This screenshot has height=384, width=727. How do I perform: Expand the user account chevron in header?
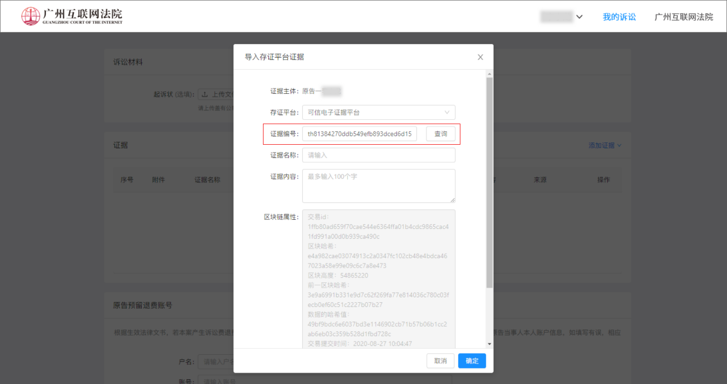click(579, 17)
